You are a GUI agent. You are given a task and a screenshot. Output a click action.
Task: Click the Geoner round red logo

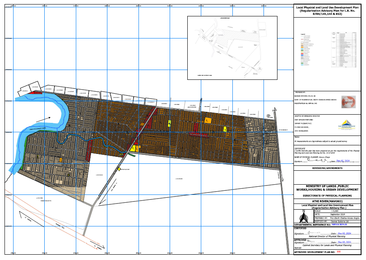click(x=348, y=102)
